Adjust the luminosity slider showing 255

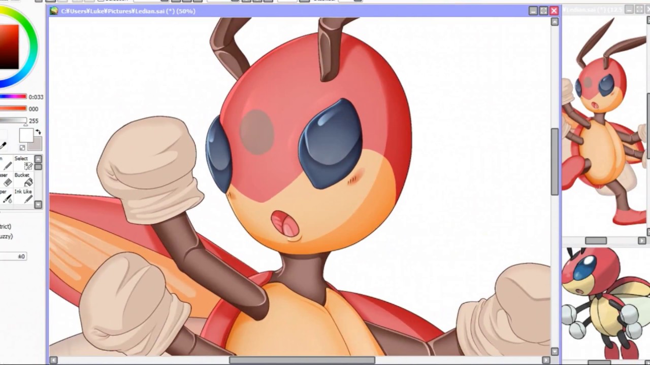[x=13, y=121]
